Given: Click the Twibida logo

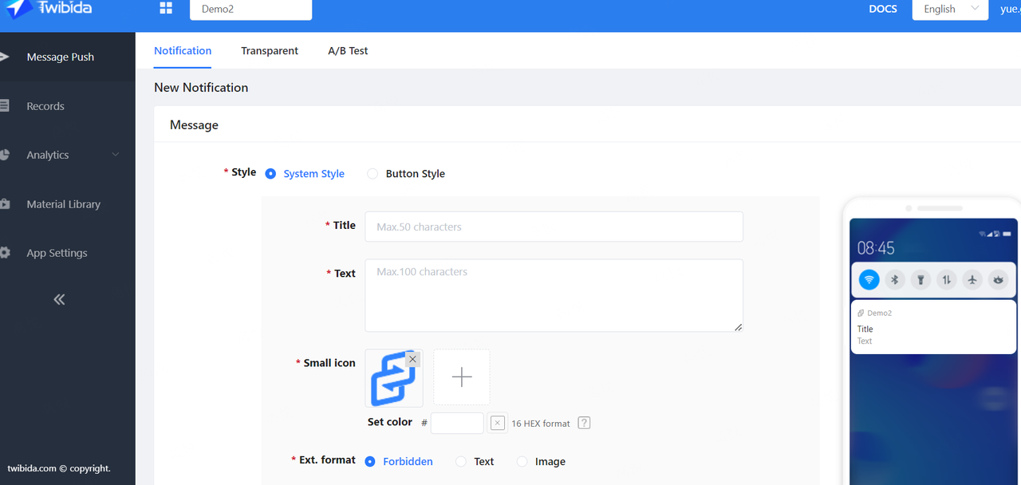Looking at the screenshot, I should click(48, 9).
